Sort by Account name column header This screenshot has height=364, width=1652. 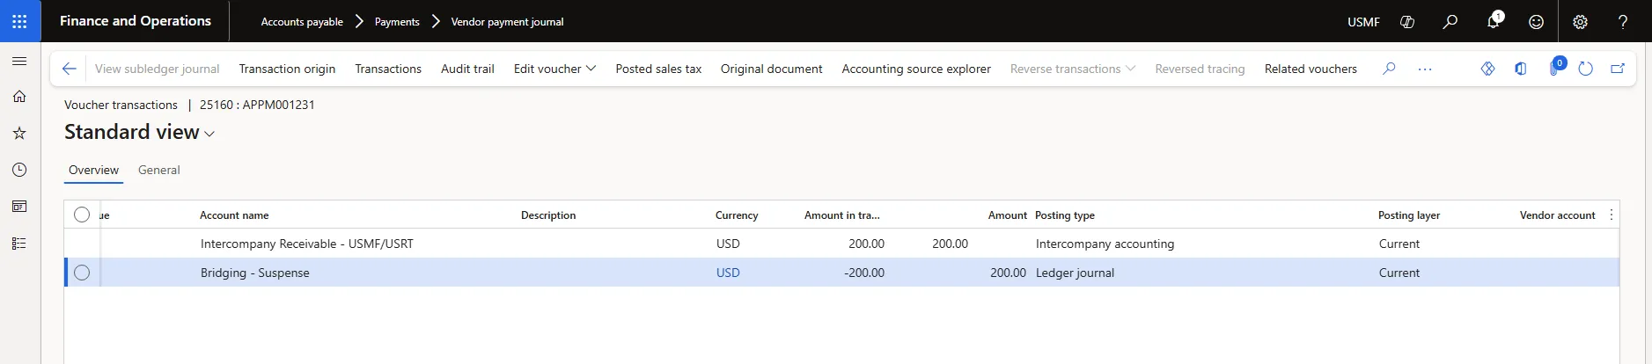pos(234,215)
